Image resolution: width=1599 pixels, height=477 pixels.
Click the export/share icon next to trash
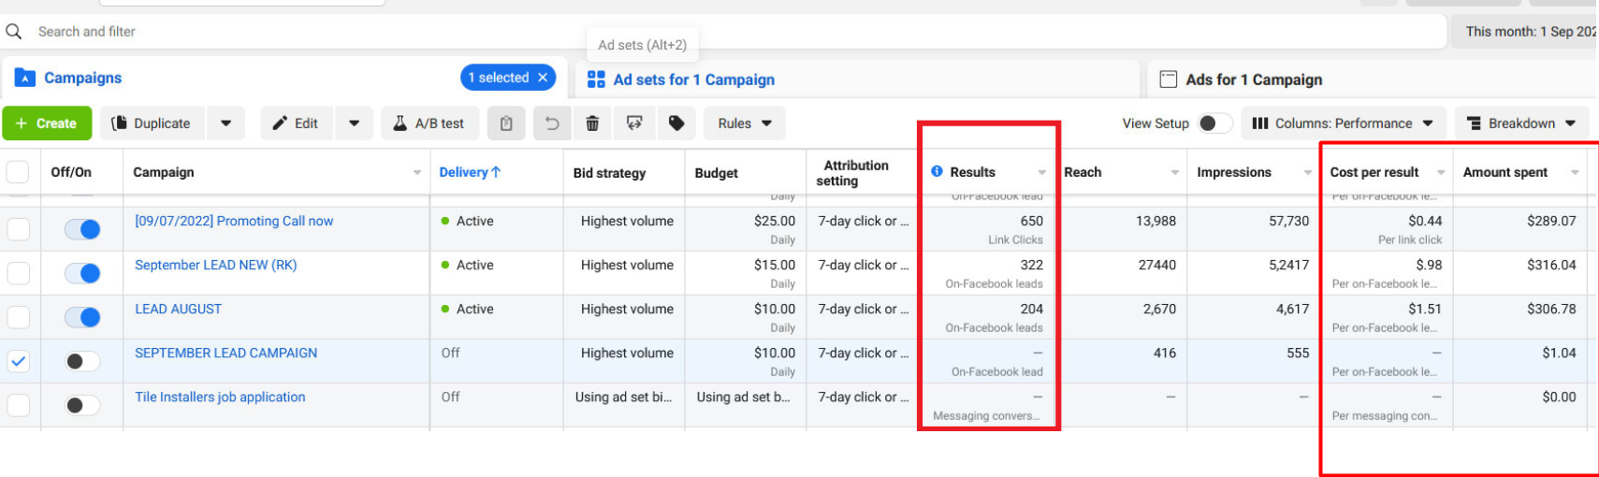click(x=634, y=123)
